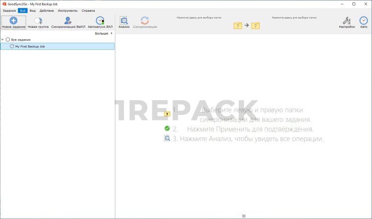Screen dimensions: 372x219
Task: Toggle Синхронизация ВЫКЛ sync switch
Action: tap(68, 21)
